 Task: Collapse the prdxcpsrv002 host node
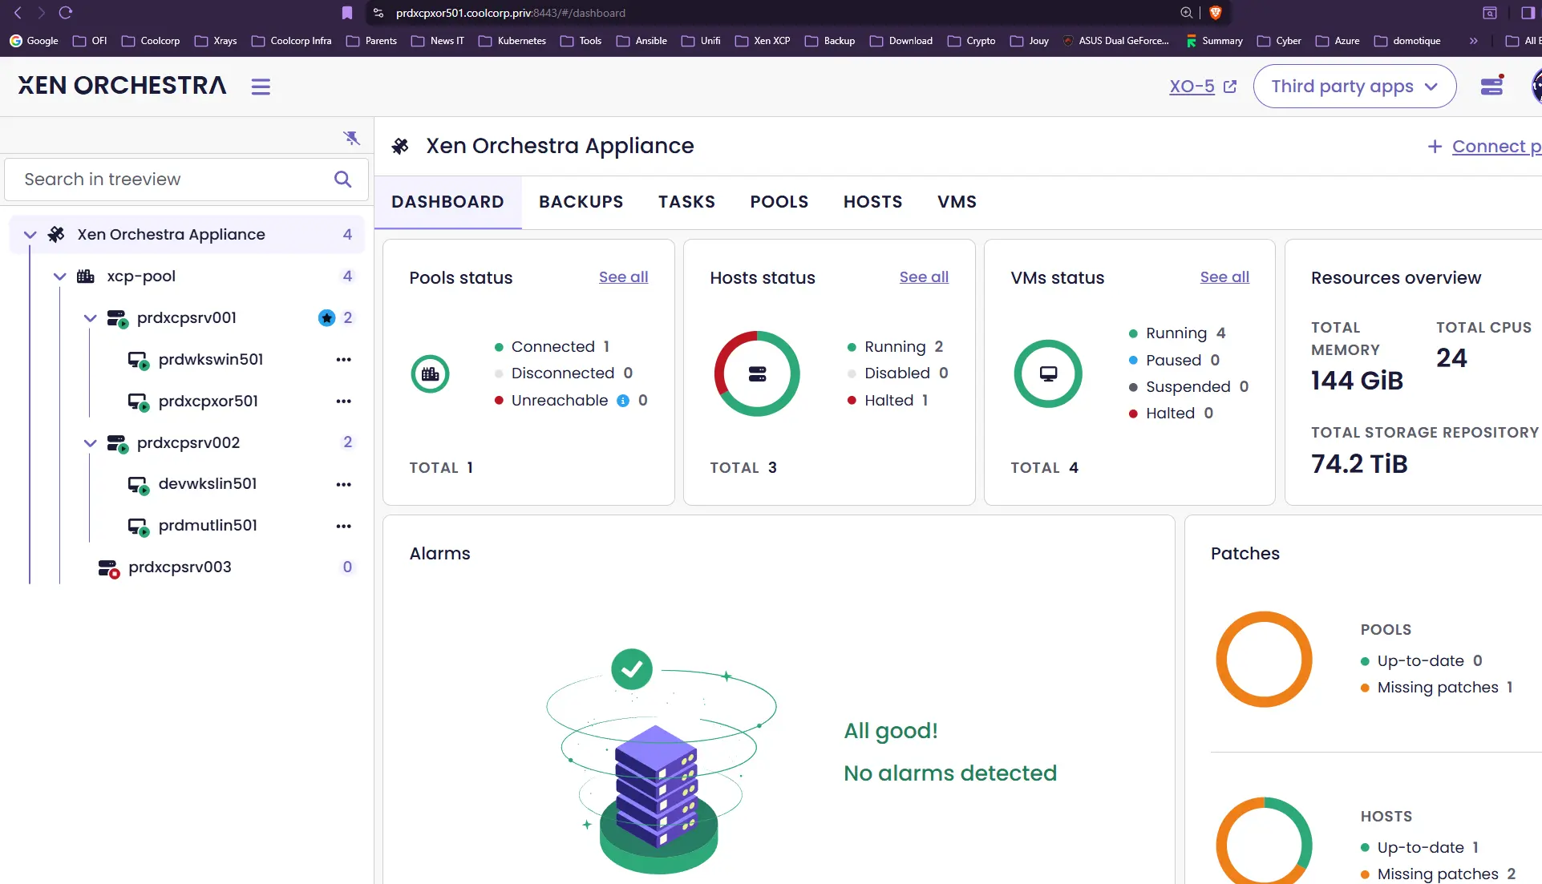(91, 443)
